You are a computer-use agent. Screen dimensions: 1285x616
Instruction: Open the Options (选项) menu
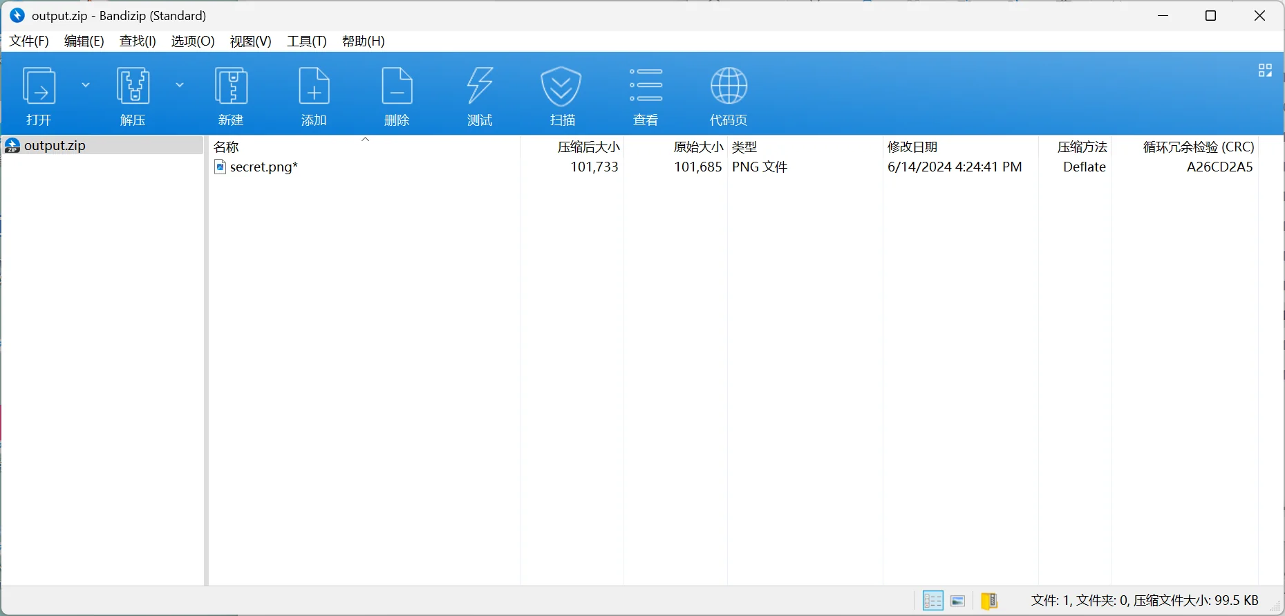pyautogui.click(x=193, y=41)
